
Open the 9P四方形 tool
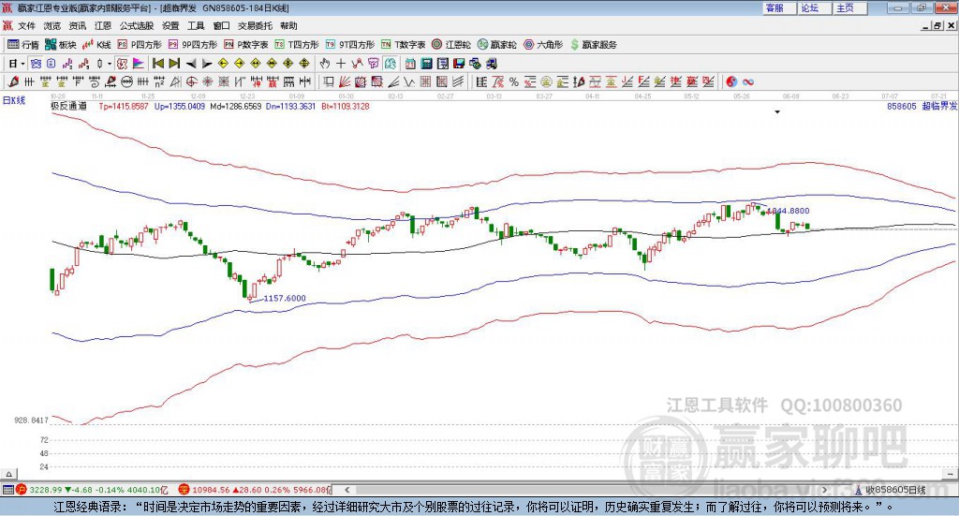coord(193,45)
